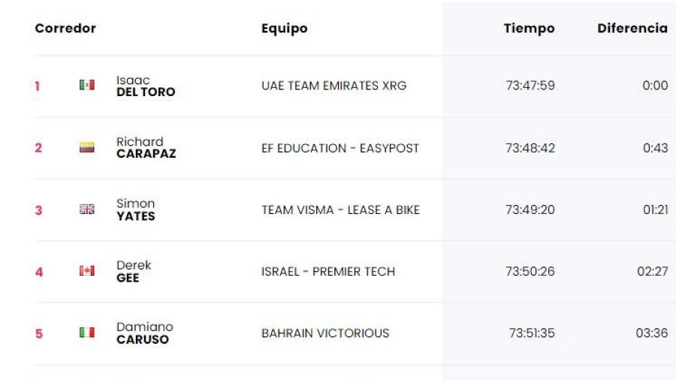Click the British flag icon beside Simon Yates
This screenshot has width=676, height=380.
(x=87, y=210)
